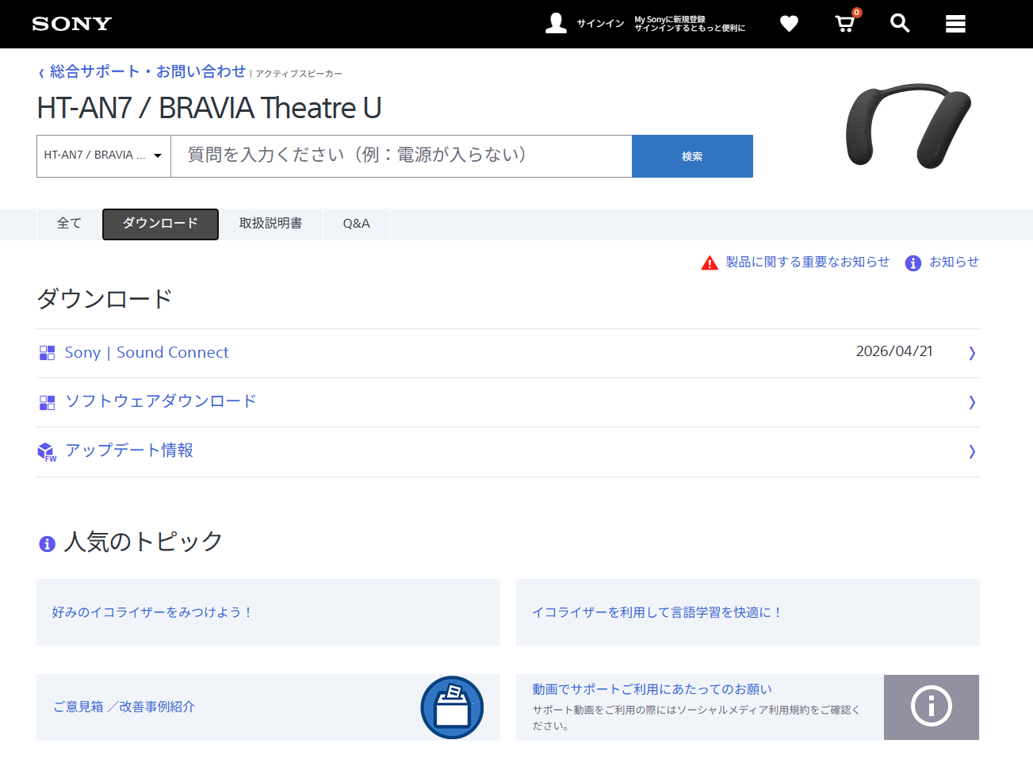The height and width of the screenshot is (778, 1033).
Task: Click the 検索 search button
Action: coord(692,156)
